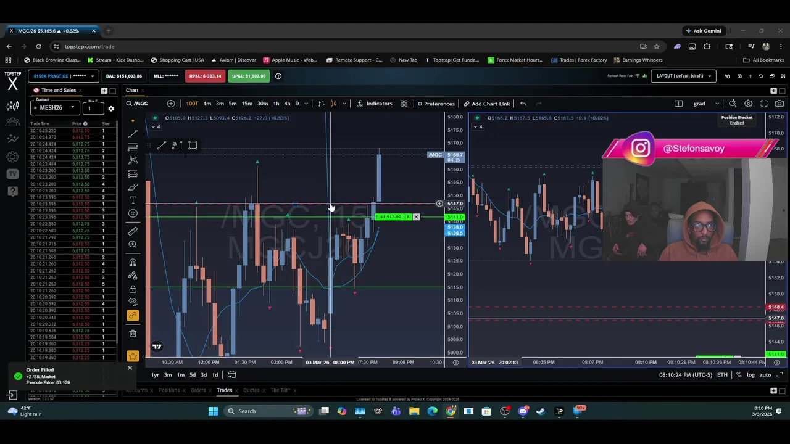Switch to the Orders tab
790x444 pixels.
(x=198, y=390)
